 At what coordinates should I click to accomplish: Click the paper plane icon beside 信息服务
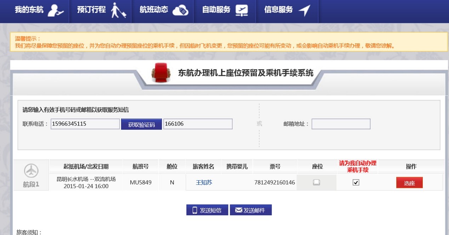(304, 11)
